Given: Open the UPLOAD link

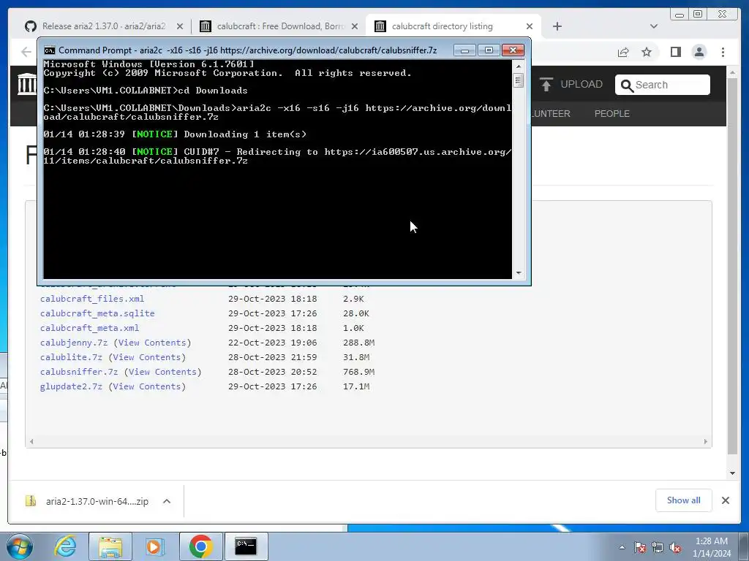Looking at the screenshot, I should click(x=581, y=85).
